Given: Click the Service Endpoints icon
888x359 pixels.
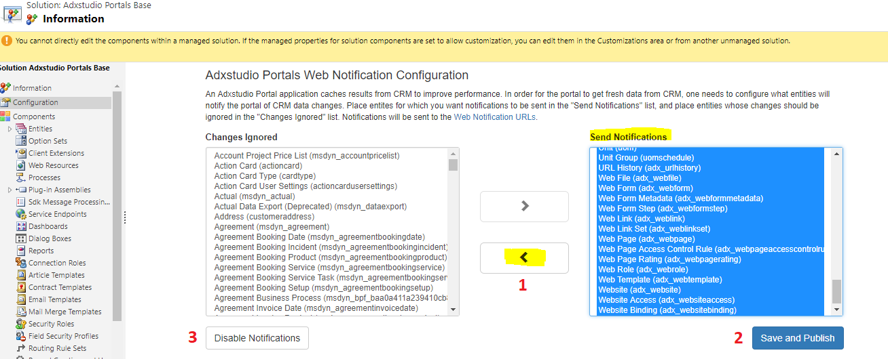Looking at the screenshot, I should 21,214.
